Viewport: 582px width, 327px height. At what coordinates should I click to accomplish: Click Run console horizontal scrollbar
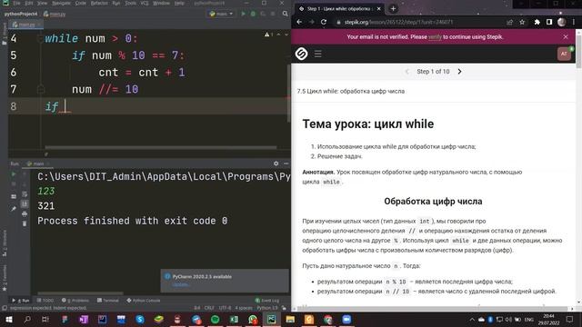[x=81, y=293]
